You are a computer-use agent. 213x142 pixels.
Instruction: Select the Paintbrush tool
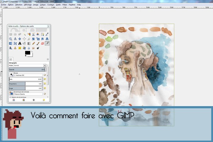pyautogui.click(x=38, y=43)
